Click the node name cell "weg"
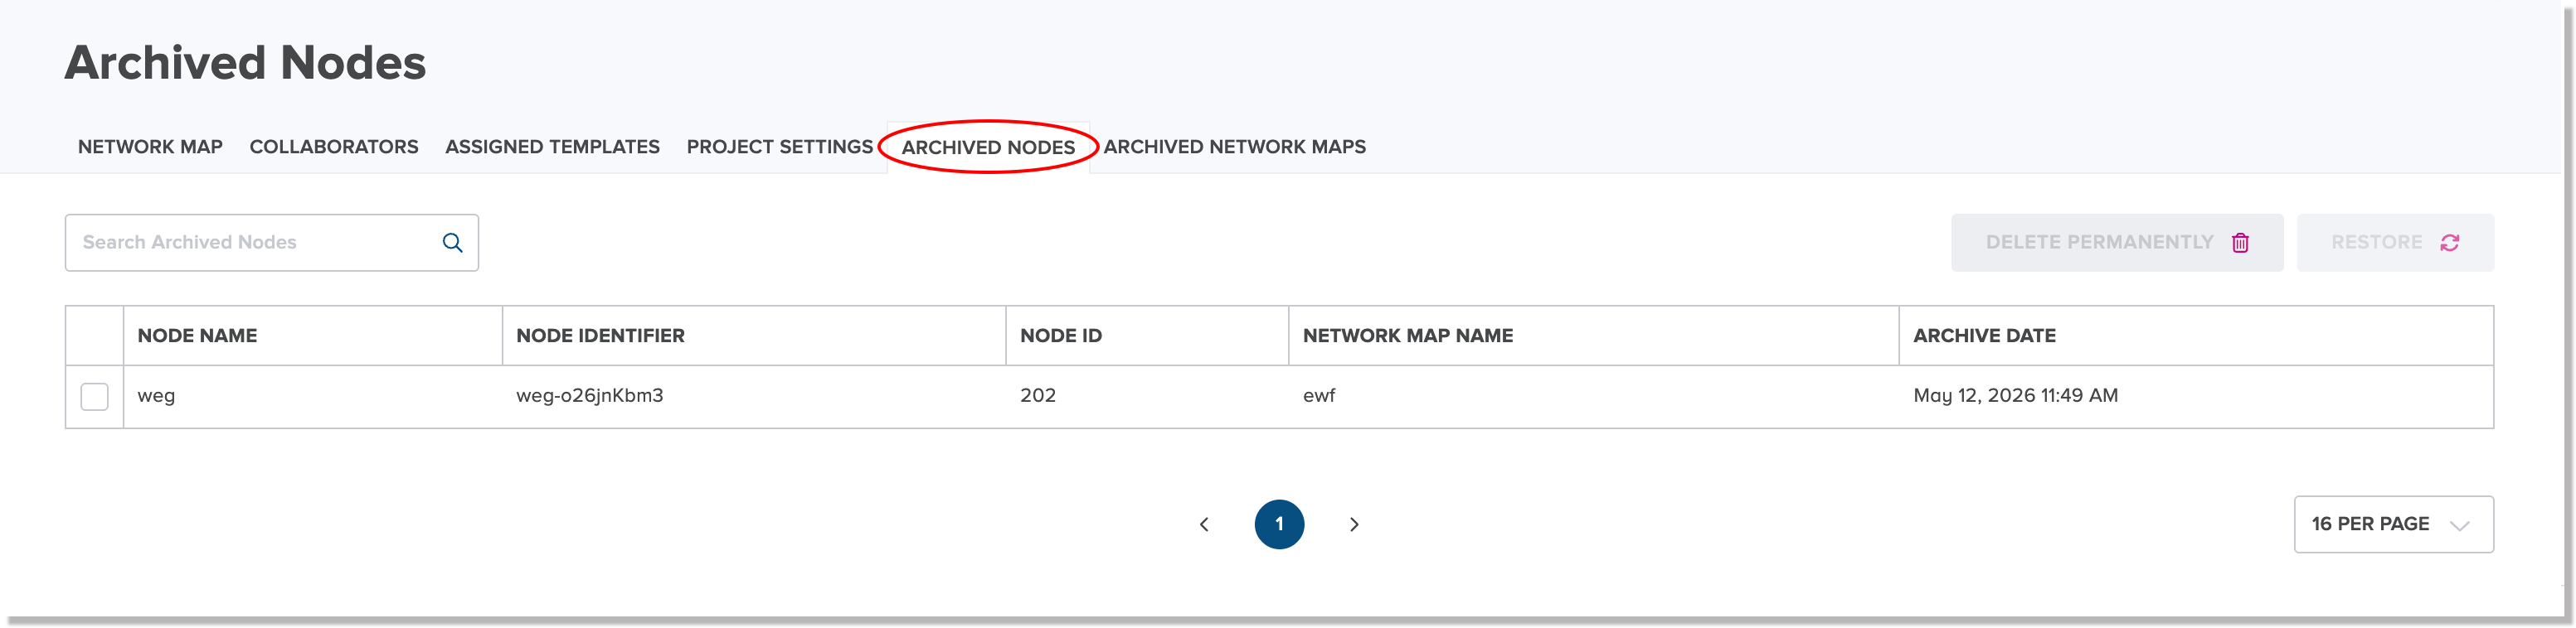The height and width of the screenshot is (628, 2576). point(156,396)
